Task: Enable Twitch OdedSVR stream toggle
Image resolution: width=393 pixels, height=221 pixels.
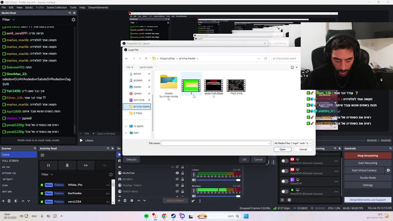Action: [285, 181]
